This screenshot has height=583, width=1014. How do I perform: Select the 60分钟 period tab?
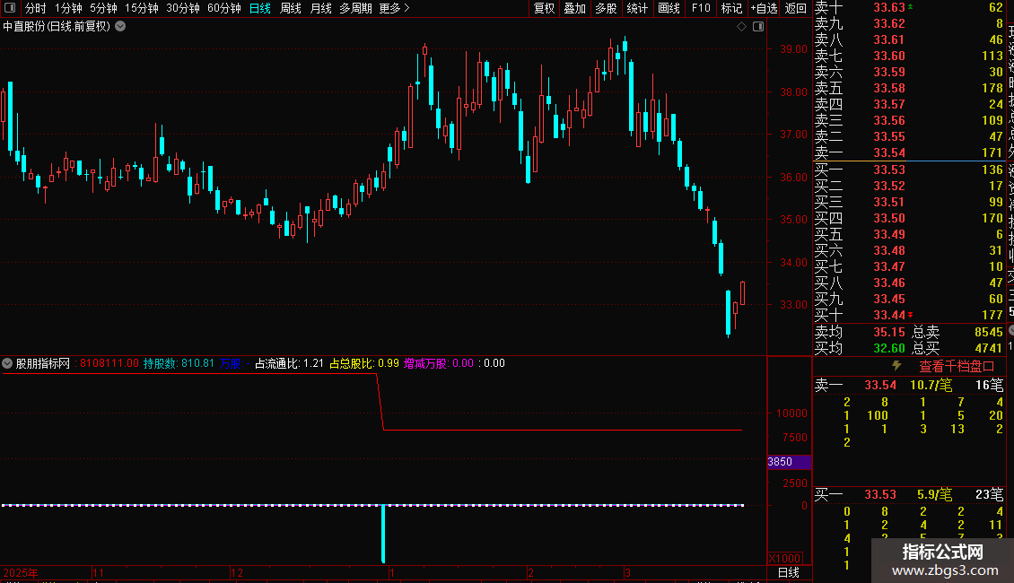click(223, 8)
